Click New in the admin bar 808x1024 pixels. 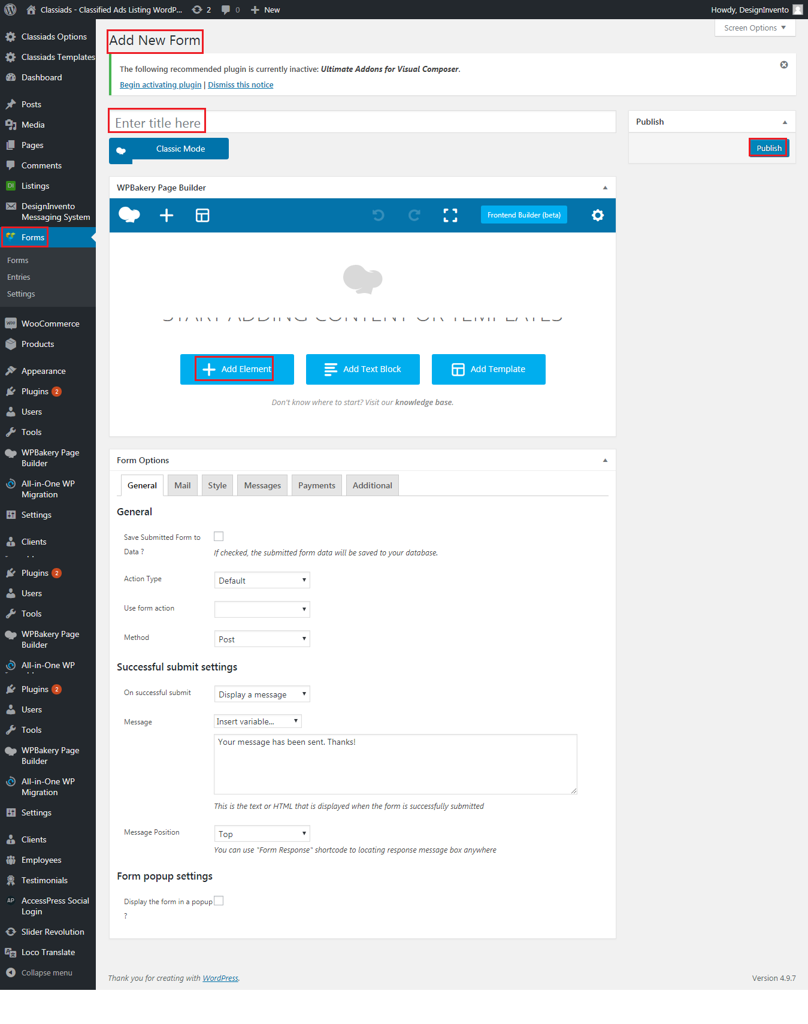coord(265,10)
